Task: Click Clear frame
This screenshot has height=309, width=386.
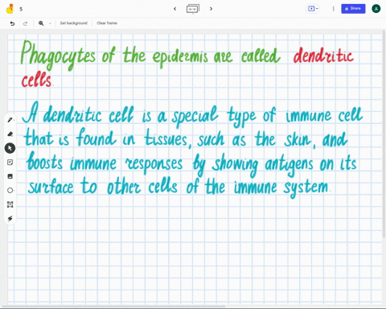Action: [x=107, y=23]
